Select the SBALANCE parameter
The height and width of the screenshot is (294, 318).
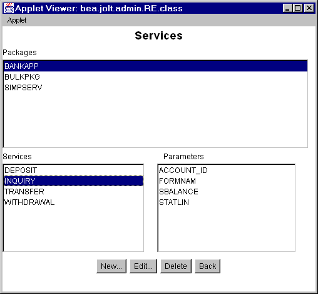point(227,191)
